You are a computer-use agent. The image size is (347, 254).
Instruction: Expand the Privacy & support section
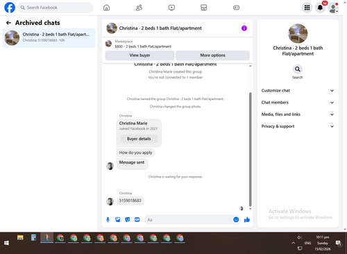pos(298,126)
